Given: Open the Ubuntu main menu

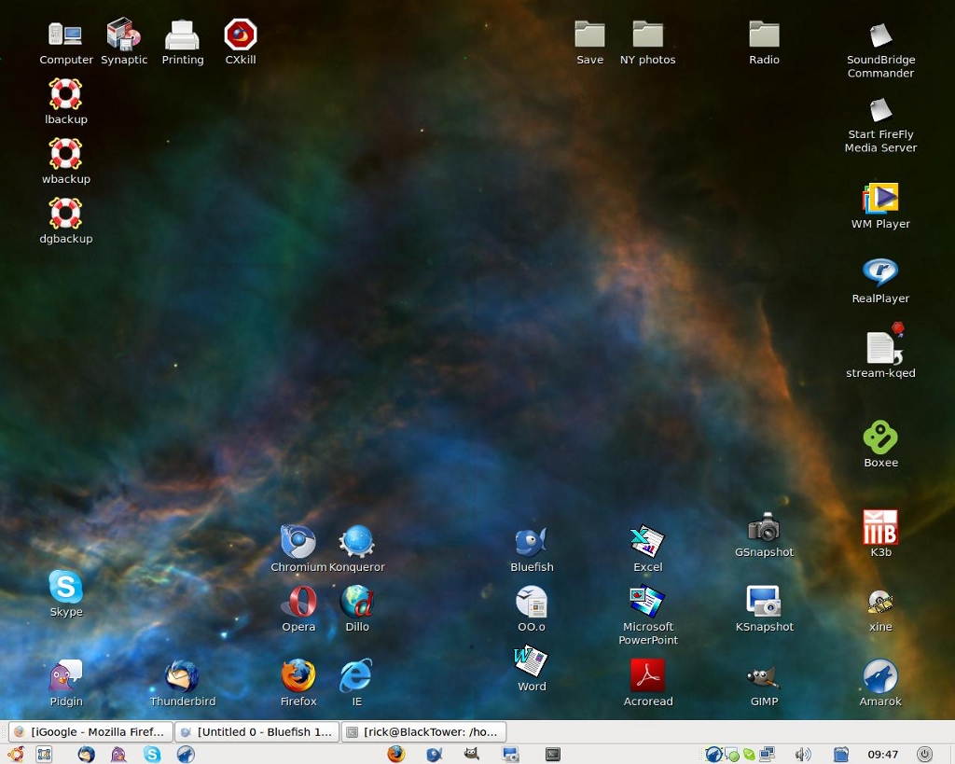Looking at the screenshot, I should 15,755.
